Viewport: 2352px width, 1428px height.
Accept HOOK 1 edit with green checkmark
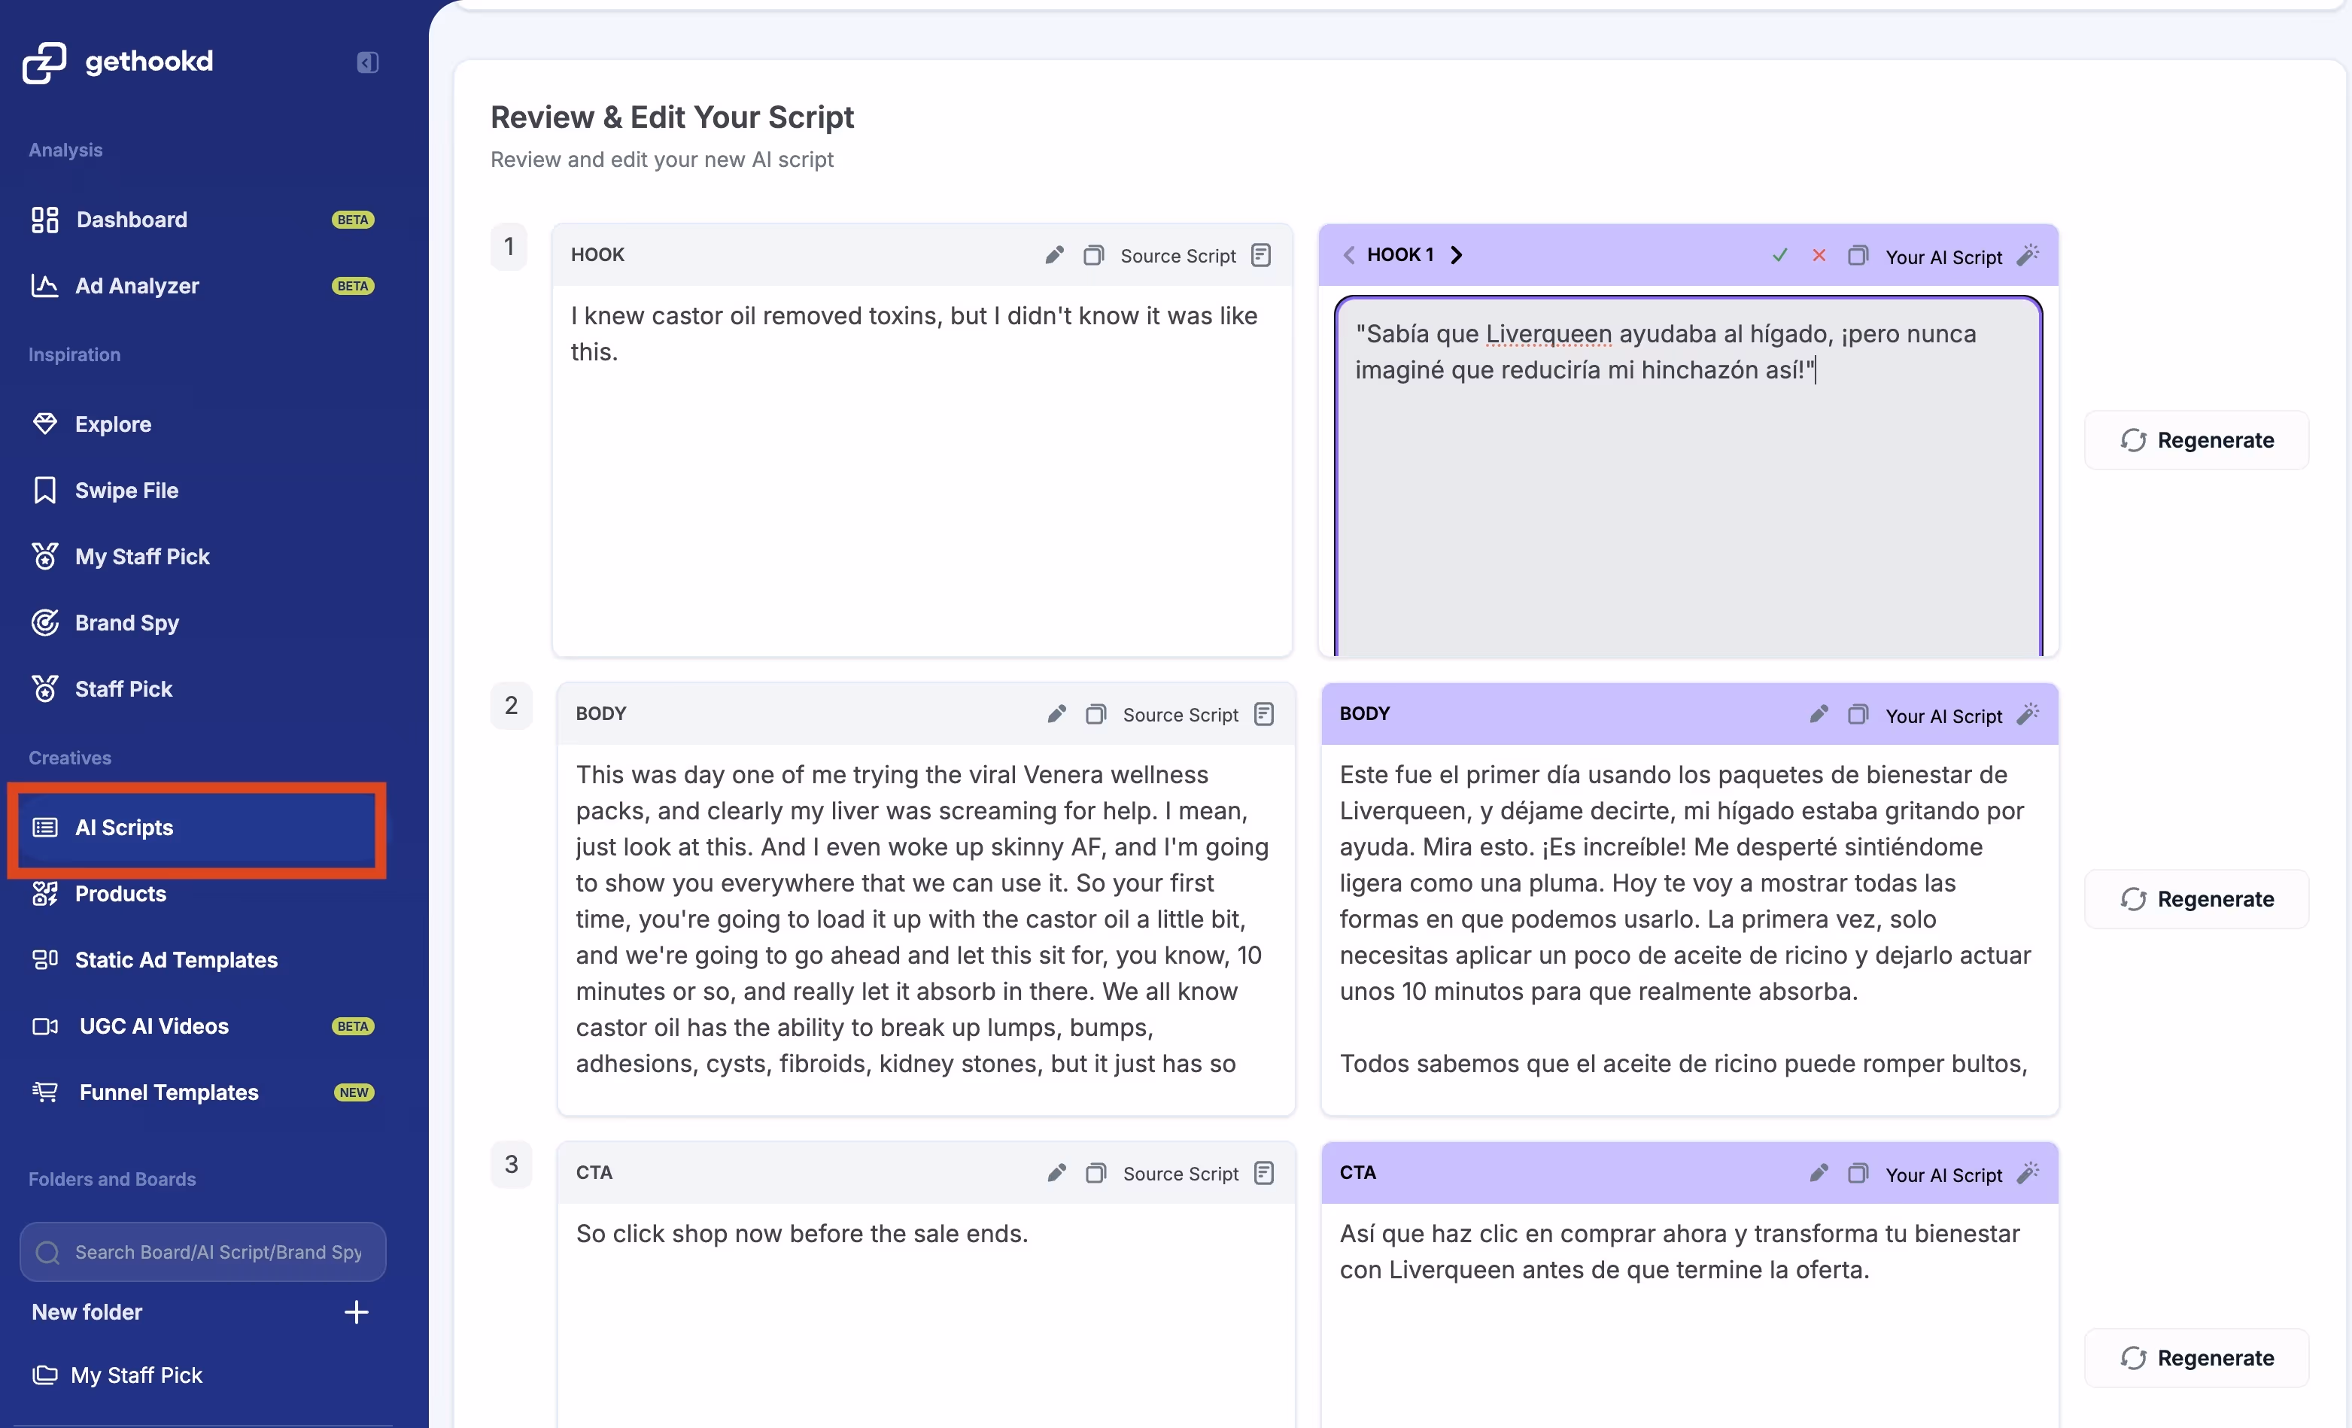pos(1779,255)
